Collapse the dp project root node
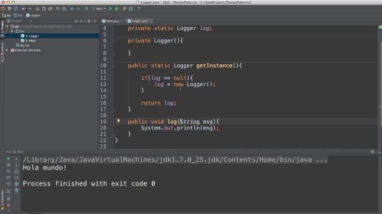Viewport: 382px width, 214px height. click(x=7, y=26)
